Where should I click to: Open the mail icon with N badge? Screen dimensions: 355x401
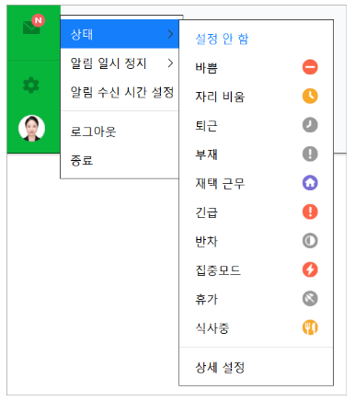pos(33,25)
